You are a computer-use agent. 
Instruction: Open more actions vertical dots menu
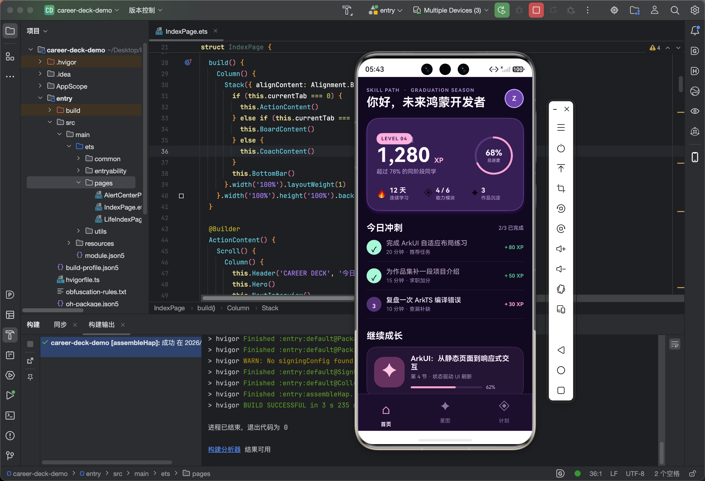[588, 10]
